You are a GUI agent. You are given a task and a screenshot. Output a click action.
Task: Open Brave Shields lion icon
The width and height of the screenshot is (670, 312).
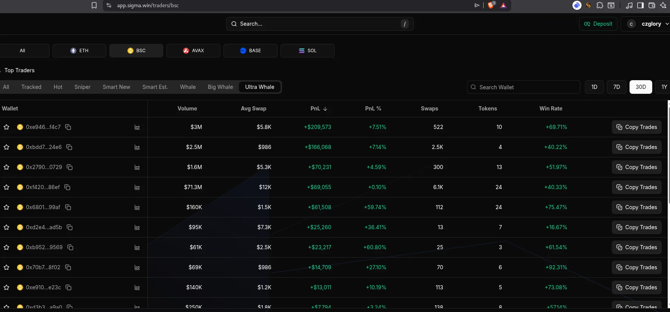[491, 5]
